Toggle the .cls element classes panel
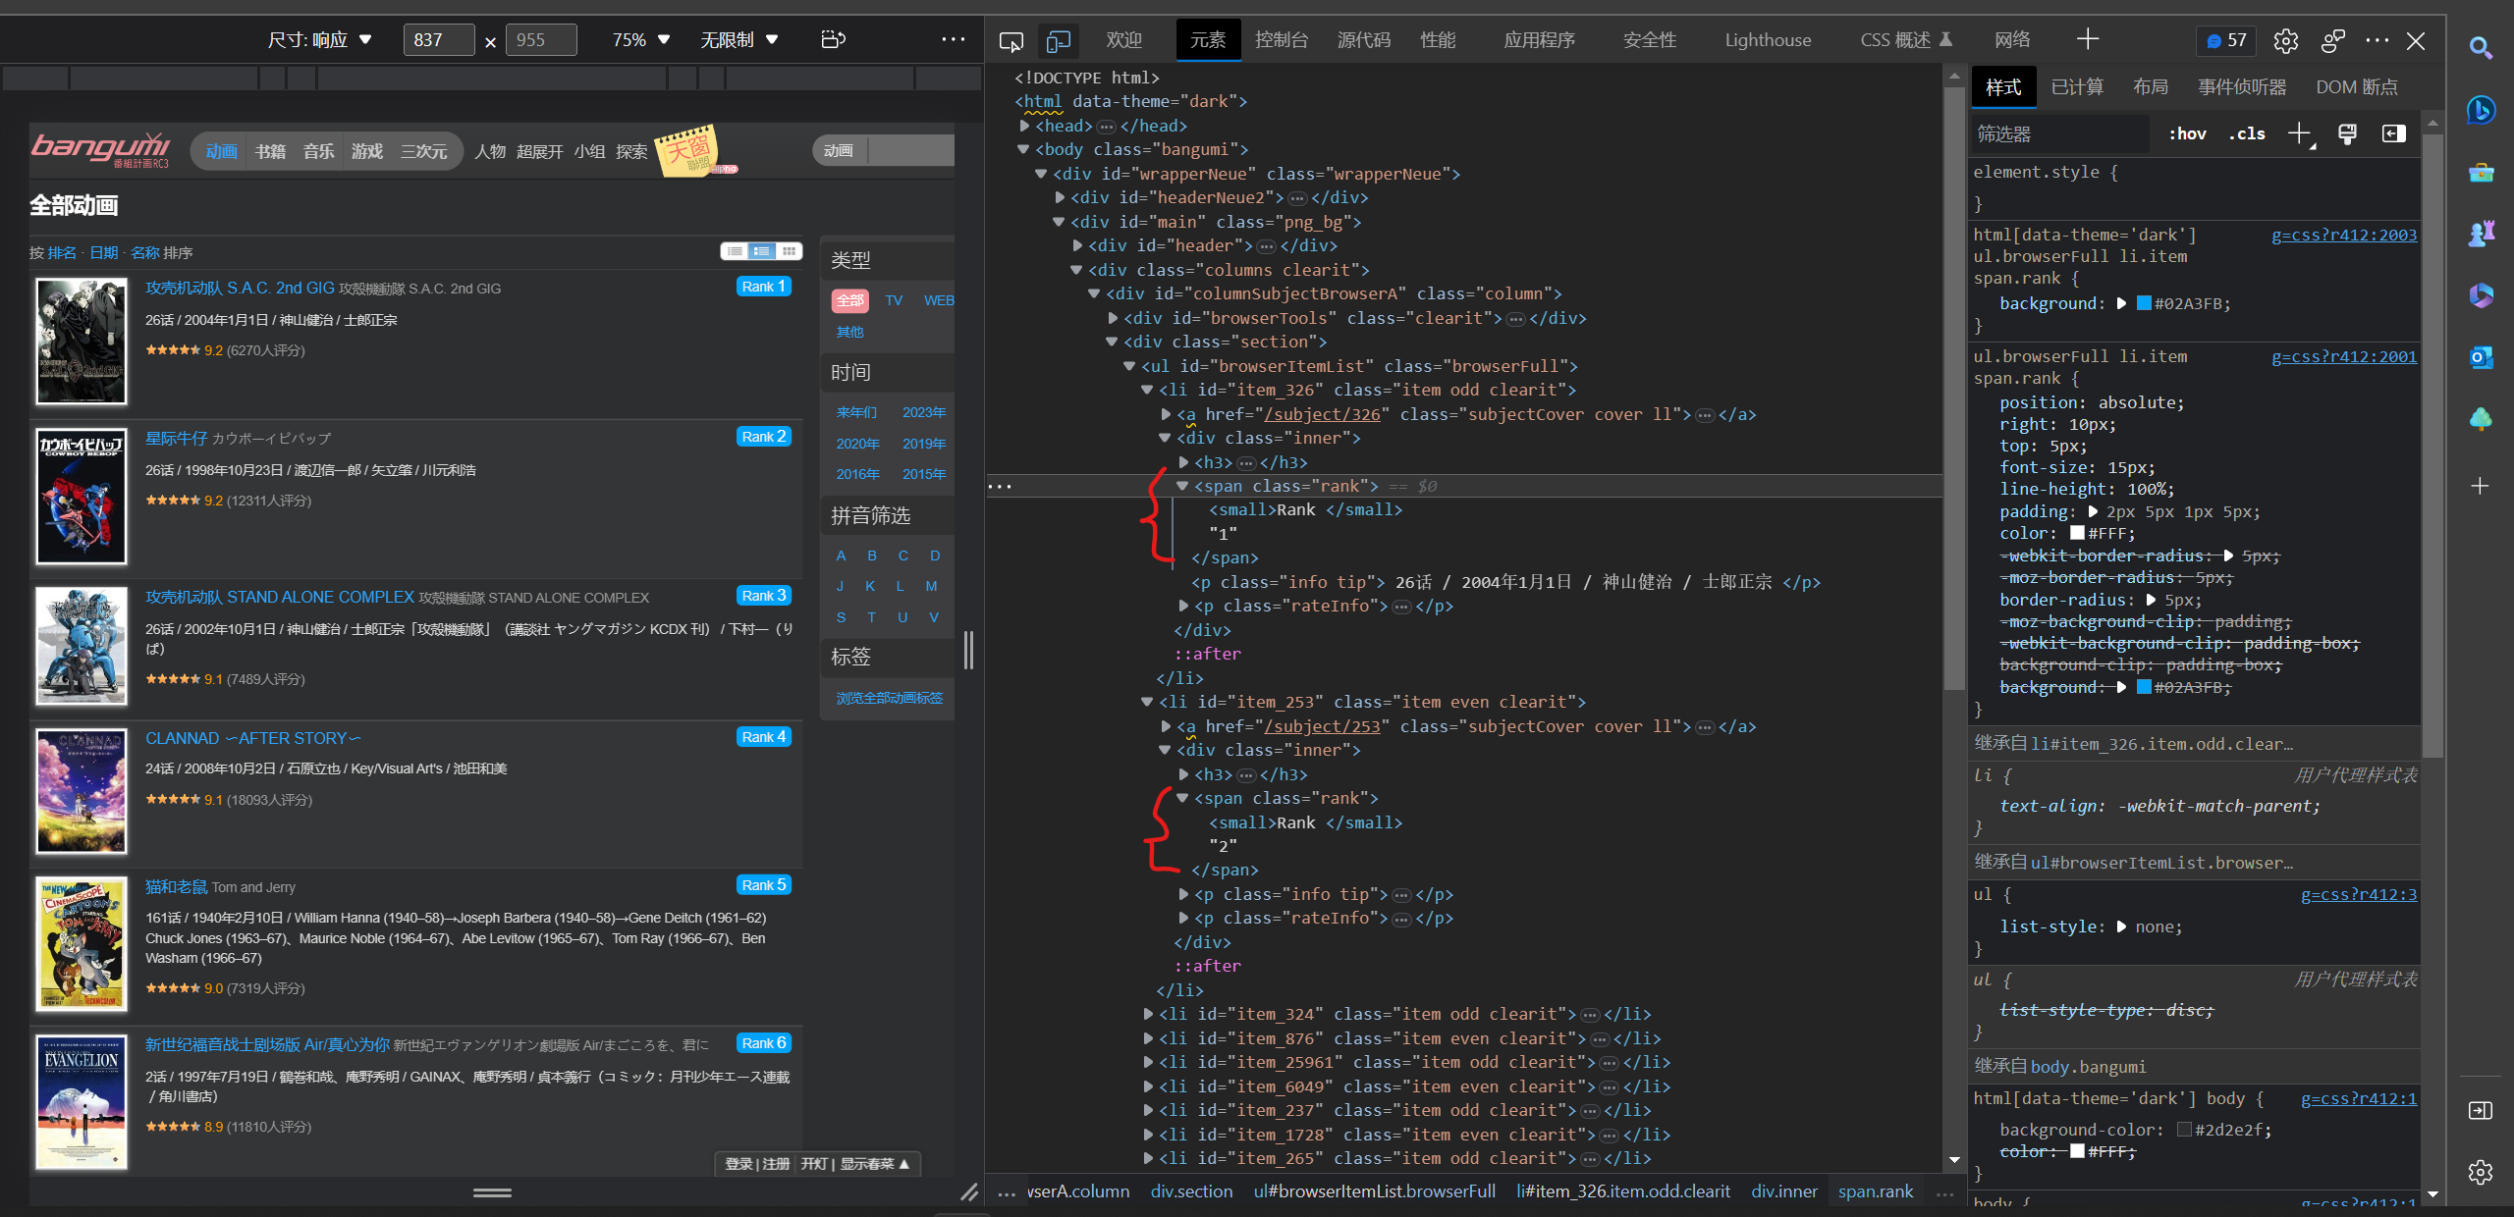The height and width of the screenshot is (1217, 2514). [2247, 133]
